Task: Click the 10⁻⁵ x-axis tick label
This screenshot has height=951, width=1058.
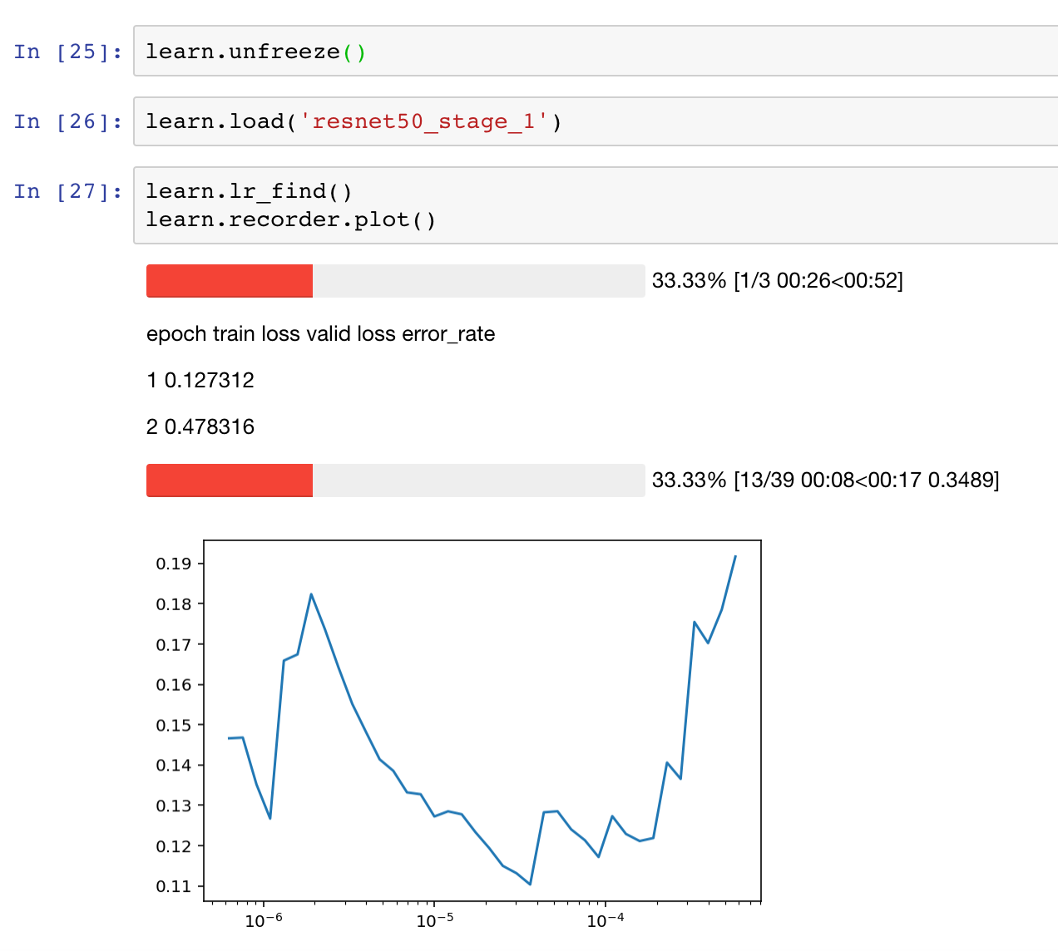Action: (434, 919)
